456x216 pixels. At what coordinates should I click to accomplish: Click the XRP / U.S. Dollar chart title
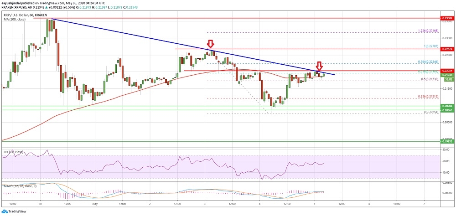(17, 15)
